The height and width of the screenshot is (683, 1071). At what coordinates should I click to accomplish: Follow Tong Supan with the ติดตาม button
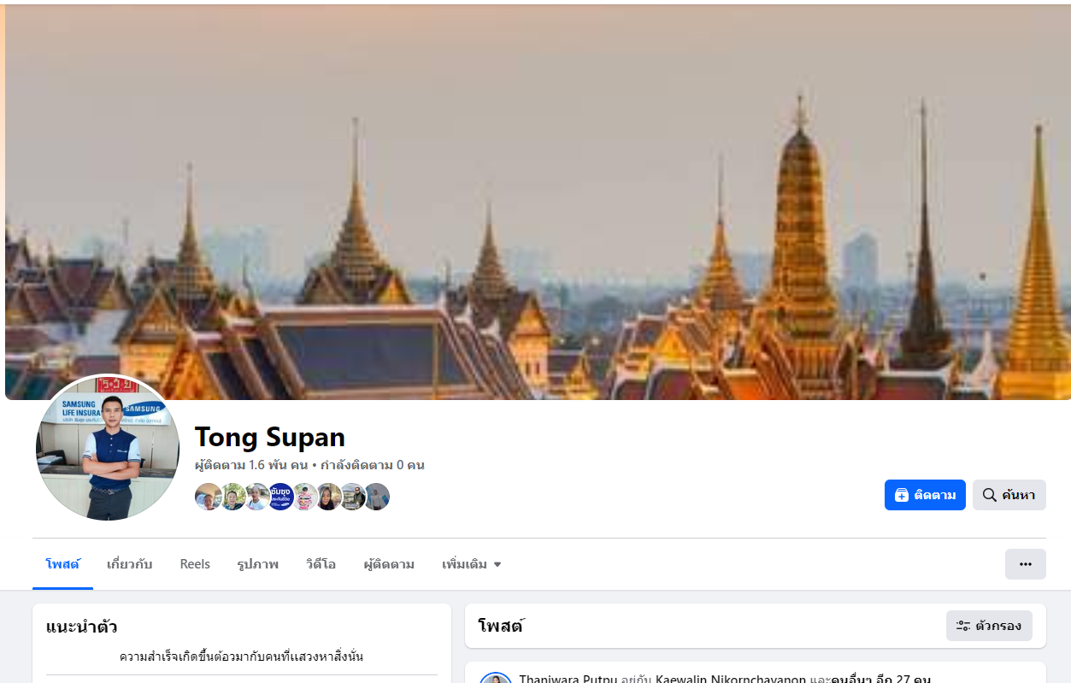pyautogui.click(x=925, y=495)
